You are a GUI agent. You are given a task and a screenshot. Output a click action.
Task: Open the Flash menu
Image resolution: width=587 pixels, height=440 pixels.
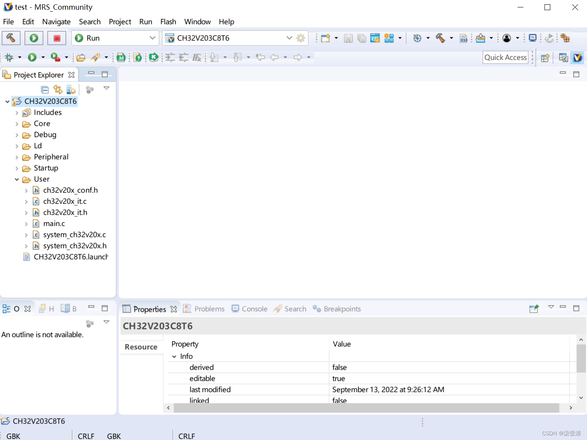coord(168,22)
